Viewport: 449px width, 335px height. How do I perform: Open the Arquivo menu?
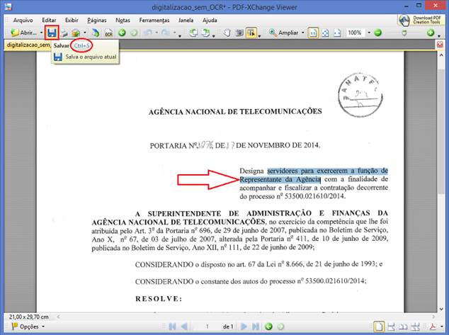pyautogui.click(x=23, y=21)
